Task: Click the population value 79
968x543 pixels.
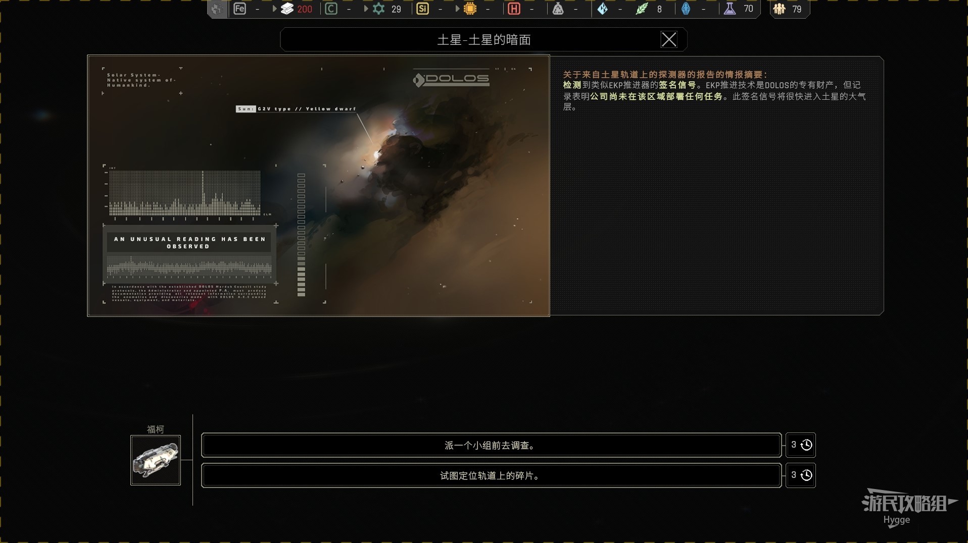Action: (x=797, y=9)
